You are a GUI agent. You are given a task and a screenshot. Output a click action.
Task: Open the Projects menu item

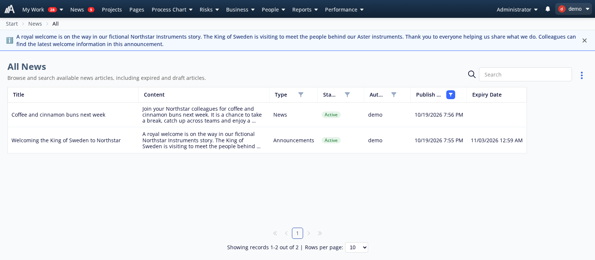point(112,10)
